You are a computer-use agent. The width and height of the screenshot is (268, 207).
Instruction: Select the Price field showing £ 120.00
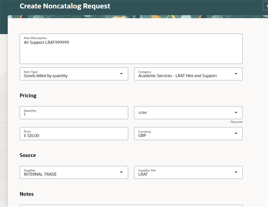click(x=74, y=134)
